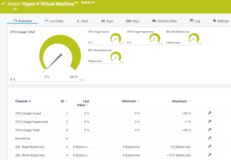This screenshot has width=231, height=160.
Task: Click the 100 % gauge scale label
Action: (73, 77)
